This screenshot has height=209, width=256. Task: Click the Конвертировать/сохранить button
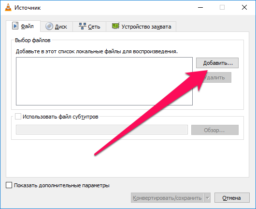[x=167, y=198]
